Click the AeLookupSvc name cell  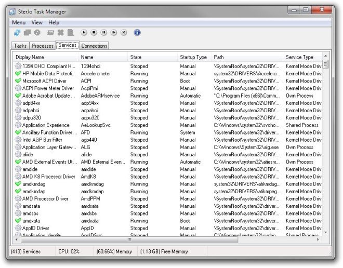click(96, 125)
